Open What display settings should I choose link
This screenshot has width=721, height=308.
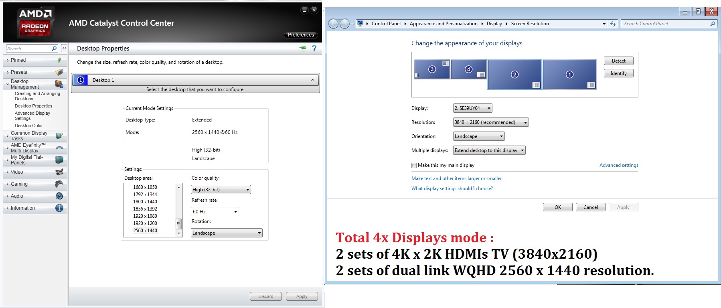(452, 188)
